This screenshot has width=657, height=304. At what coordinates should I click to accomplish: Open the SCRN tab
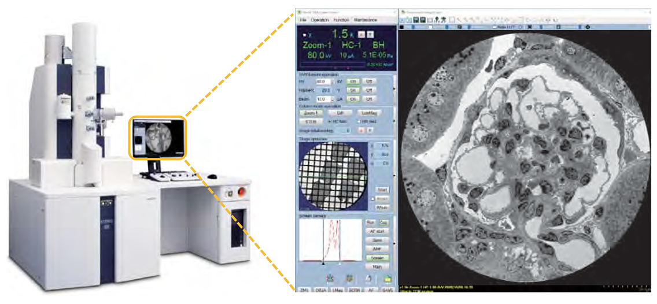[355, 290]
